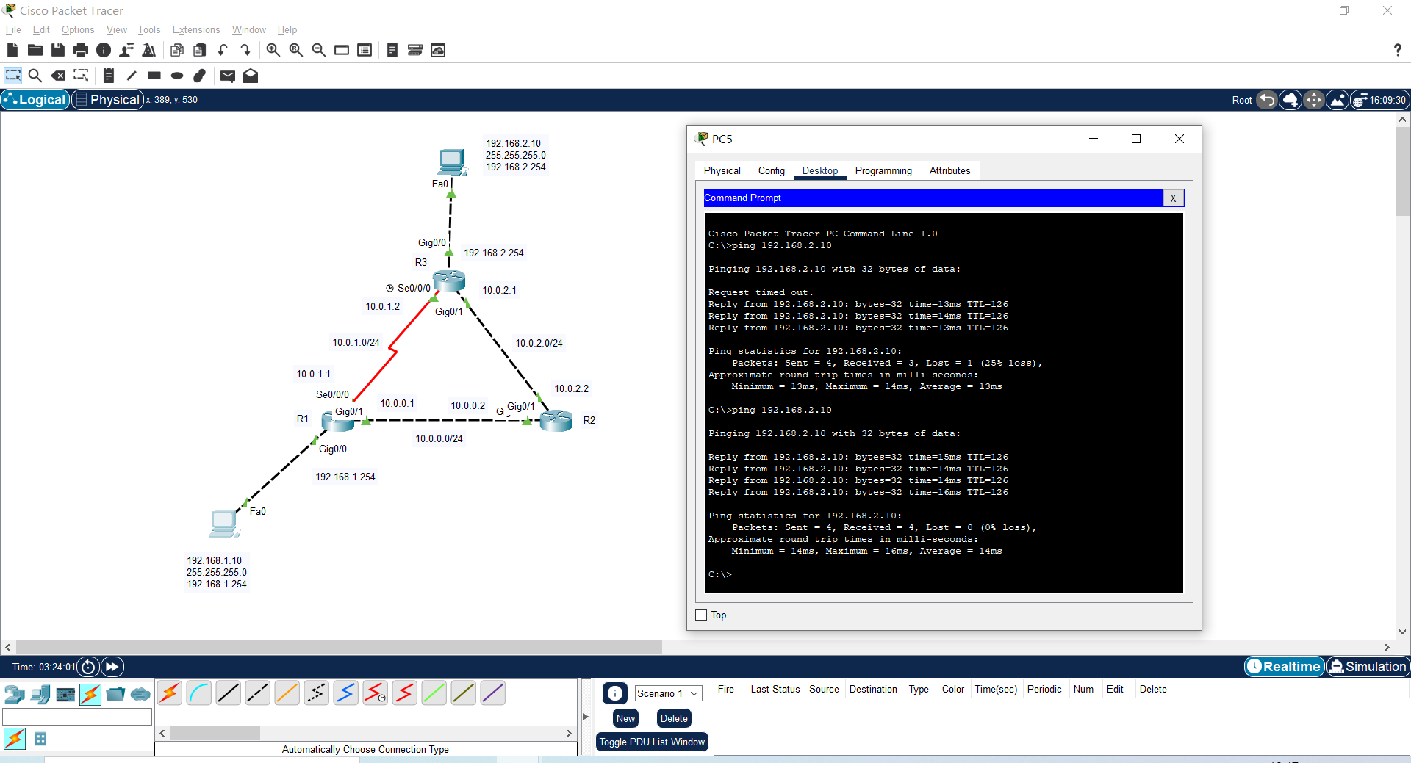Click the R3 router on the canvas
Image resolution: width=1411 pixels, height=763 pixels.
pos(449,280)
